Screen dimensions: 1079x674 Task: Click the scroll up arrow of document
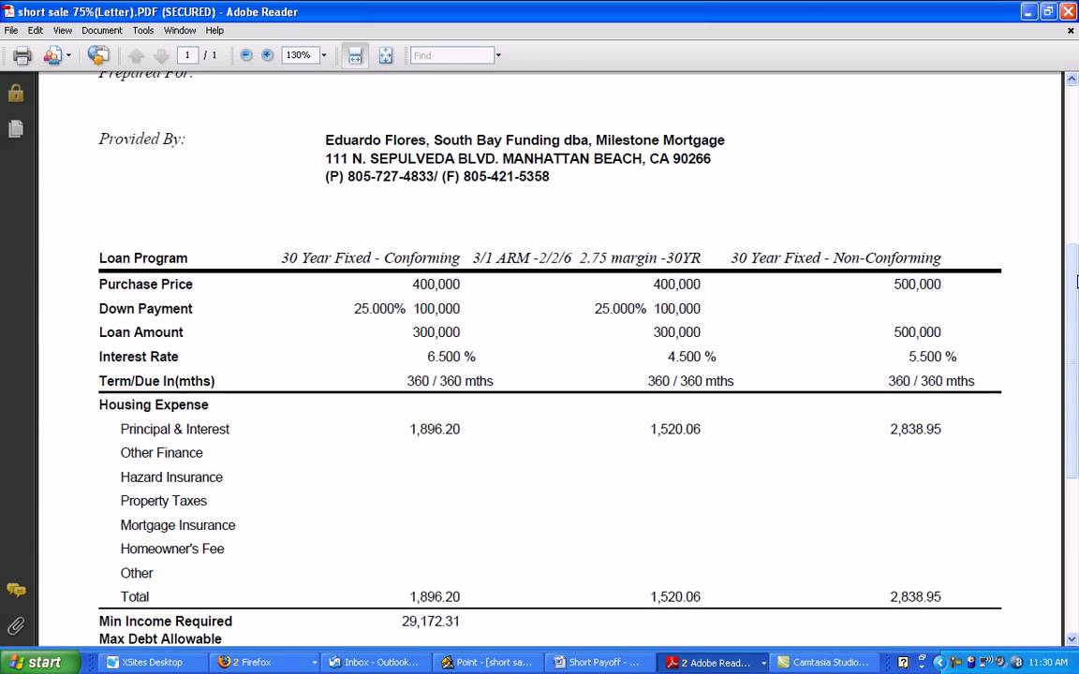coord(1072,79)
